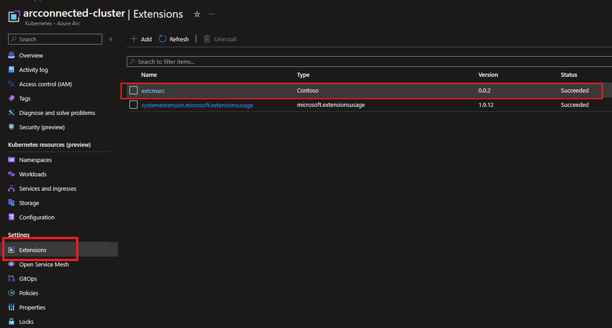
Task: Open the Namespaces menu item
Action: tap(35, 159)
